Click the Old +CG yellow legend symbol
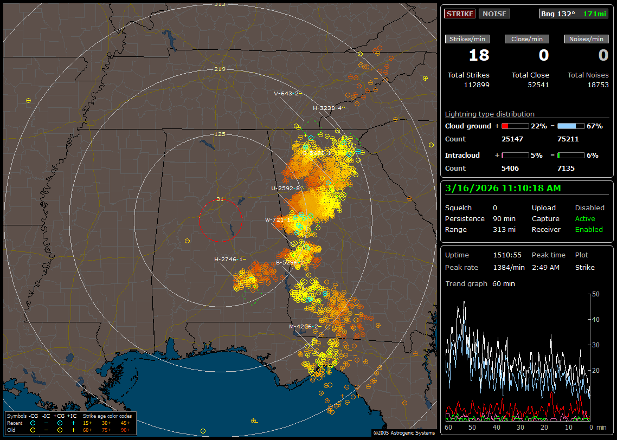This screenshot has height=440, width=617. 59,430
